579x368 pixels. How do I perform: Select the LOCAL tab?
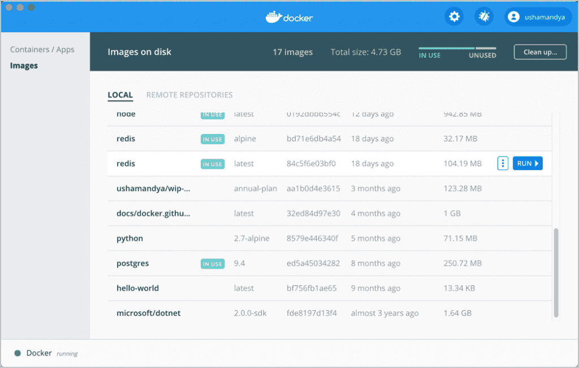click(120, 95)
